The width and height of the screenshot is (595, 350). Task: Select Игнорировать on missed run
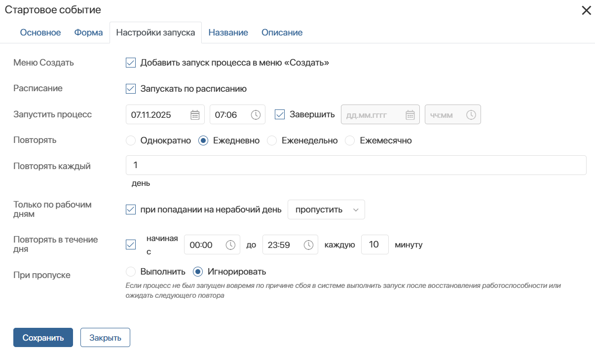[x=198, y=272]
